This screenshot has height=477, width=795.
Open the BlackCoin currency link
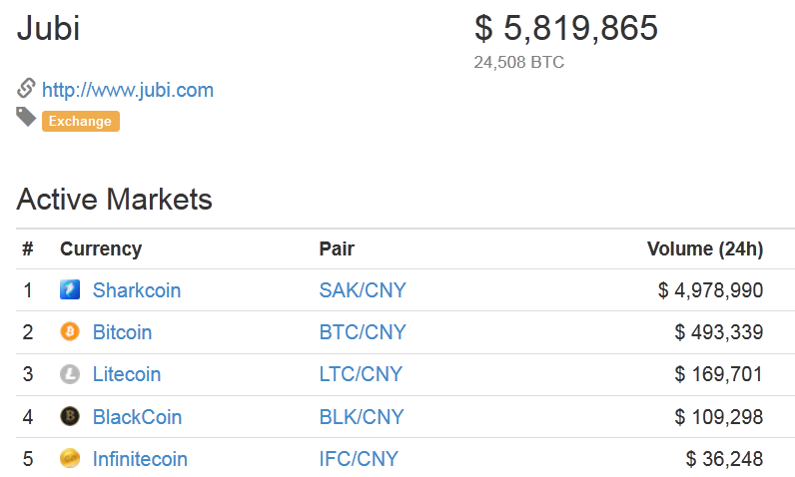coord(138,417)
